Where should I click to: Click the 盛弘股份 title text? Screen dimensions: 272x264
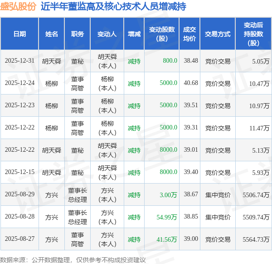pos(18,6)
